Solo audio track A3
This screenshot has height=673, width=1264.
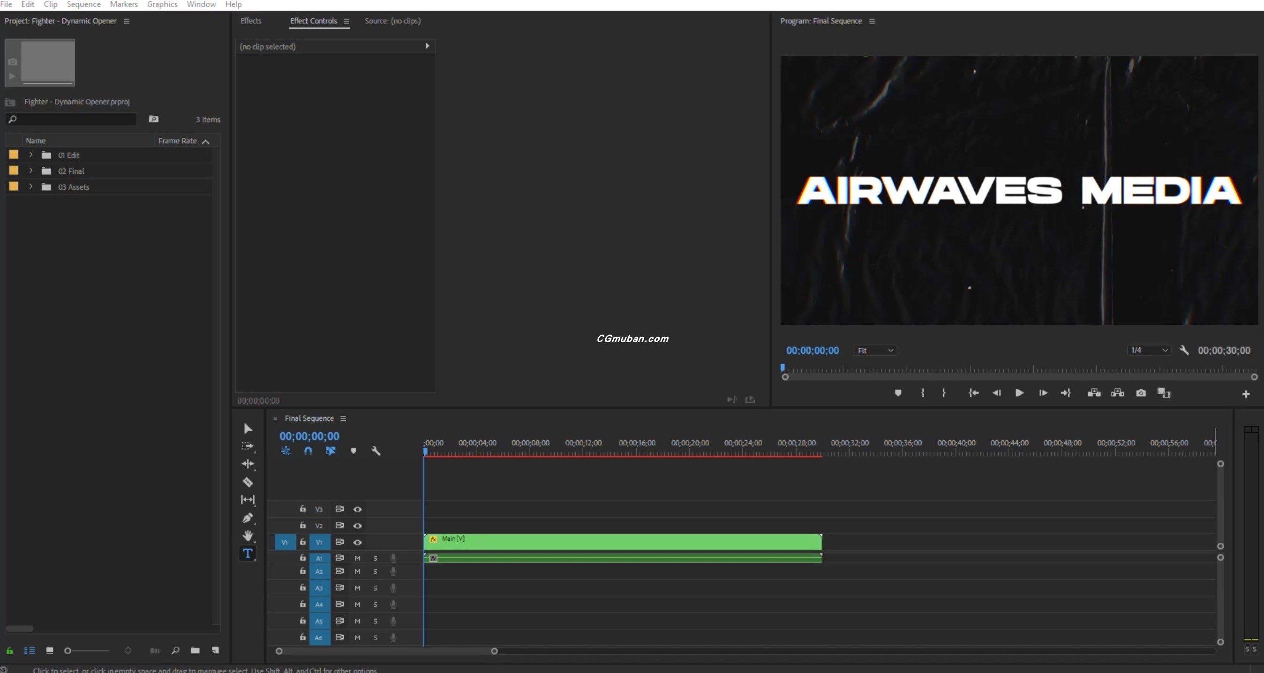click(376, 588)
